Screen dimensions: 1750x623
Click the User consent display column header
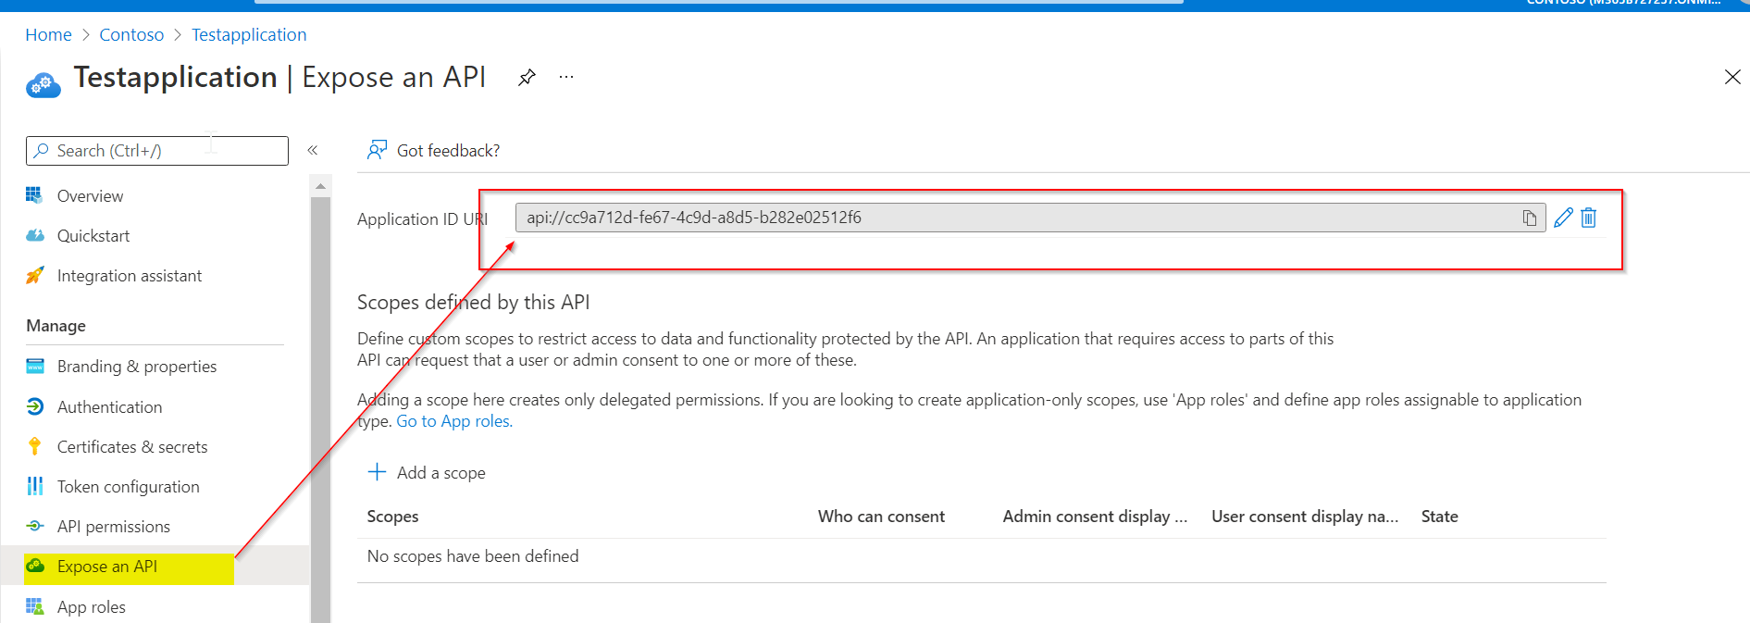tap(1305, 517)
